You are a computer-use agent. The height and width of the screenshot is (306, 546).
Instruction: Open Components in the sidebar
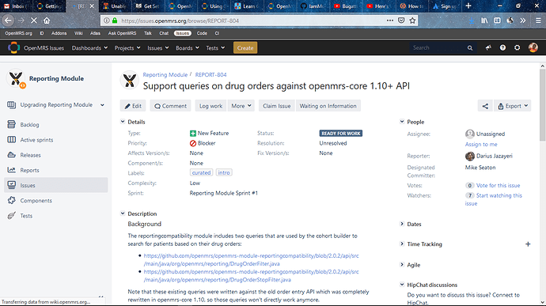36,201
